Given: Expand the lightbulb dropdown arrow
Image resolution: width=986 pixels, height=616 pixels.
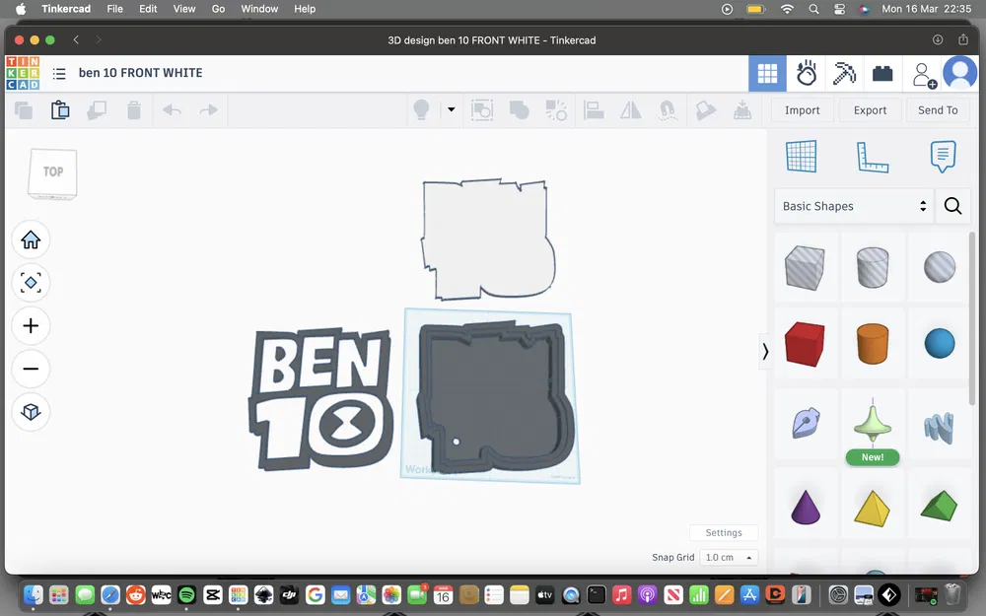Looking at the screenshot, I should (x=451, y=109).
